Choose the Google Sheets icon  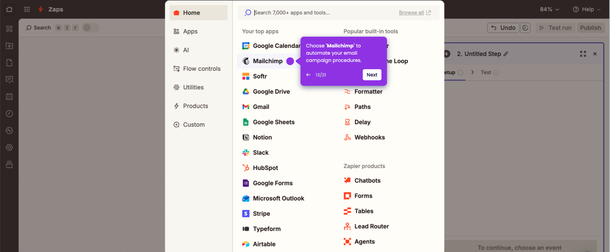click(x=246, y=122)
